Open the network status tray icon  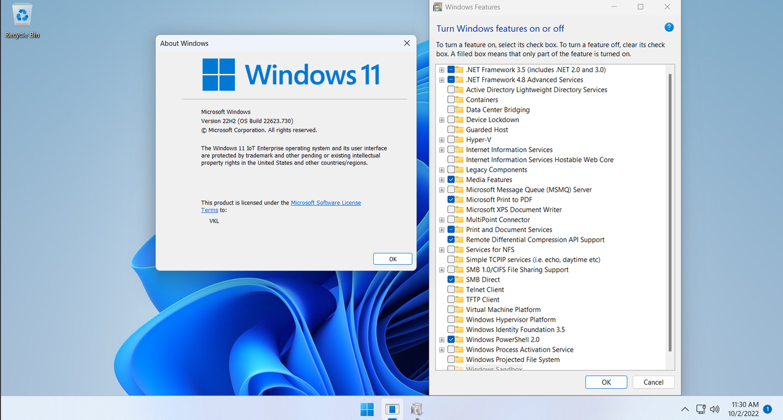coord(701,409)
